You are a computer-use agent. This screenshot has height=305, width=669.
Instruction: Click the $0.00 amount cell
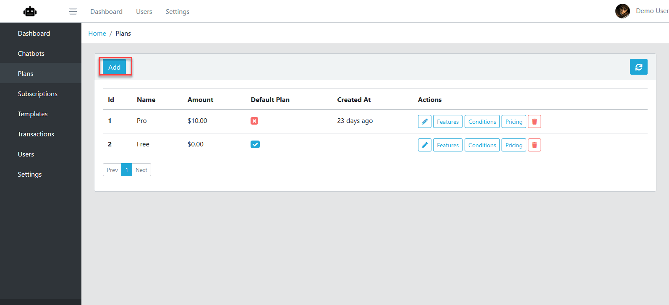coord(196,144)
